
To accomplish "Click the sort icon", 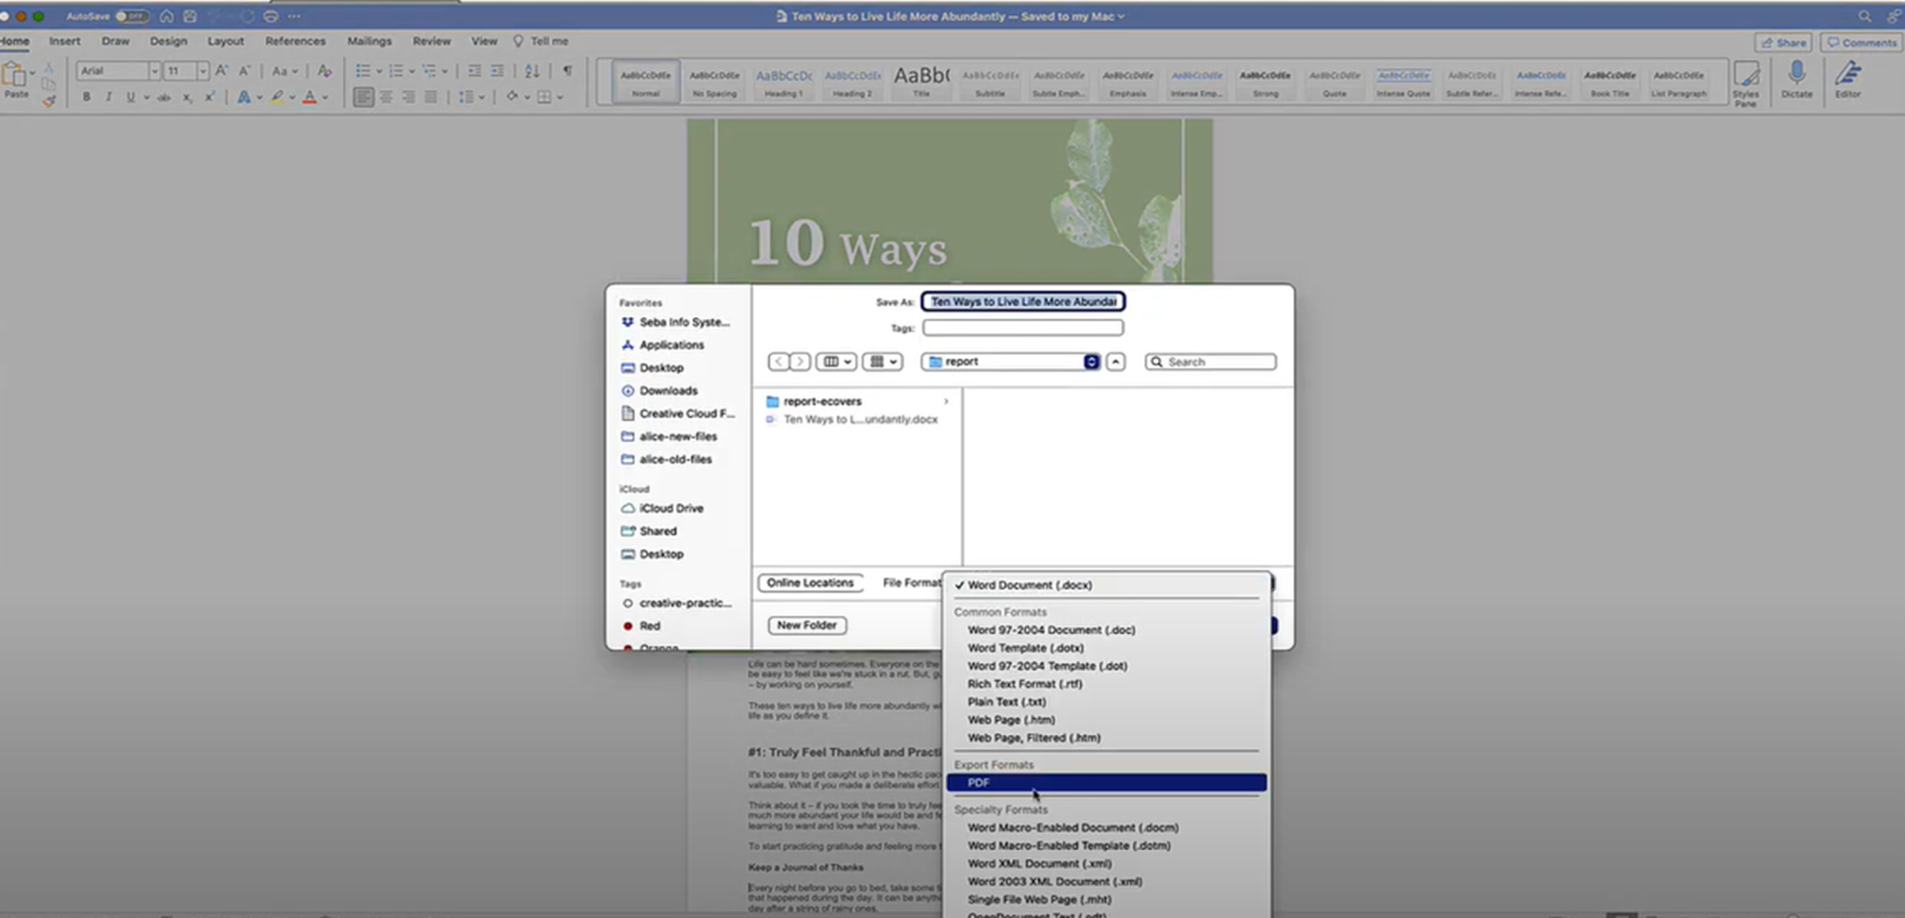I will click(532, 71).
